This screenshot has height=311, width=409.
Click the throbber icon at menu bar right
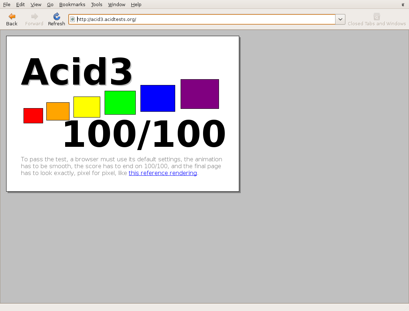(403, 4)
